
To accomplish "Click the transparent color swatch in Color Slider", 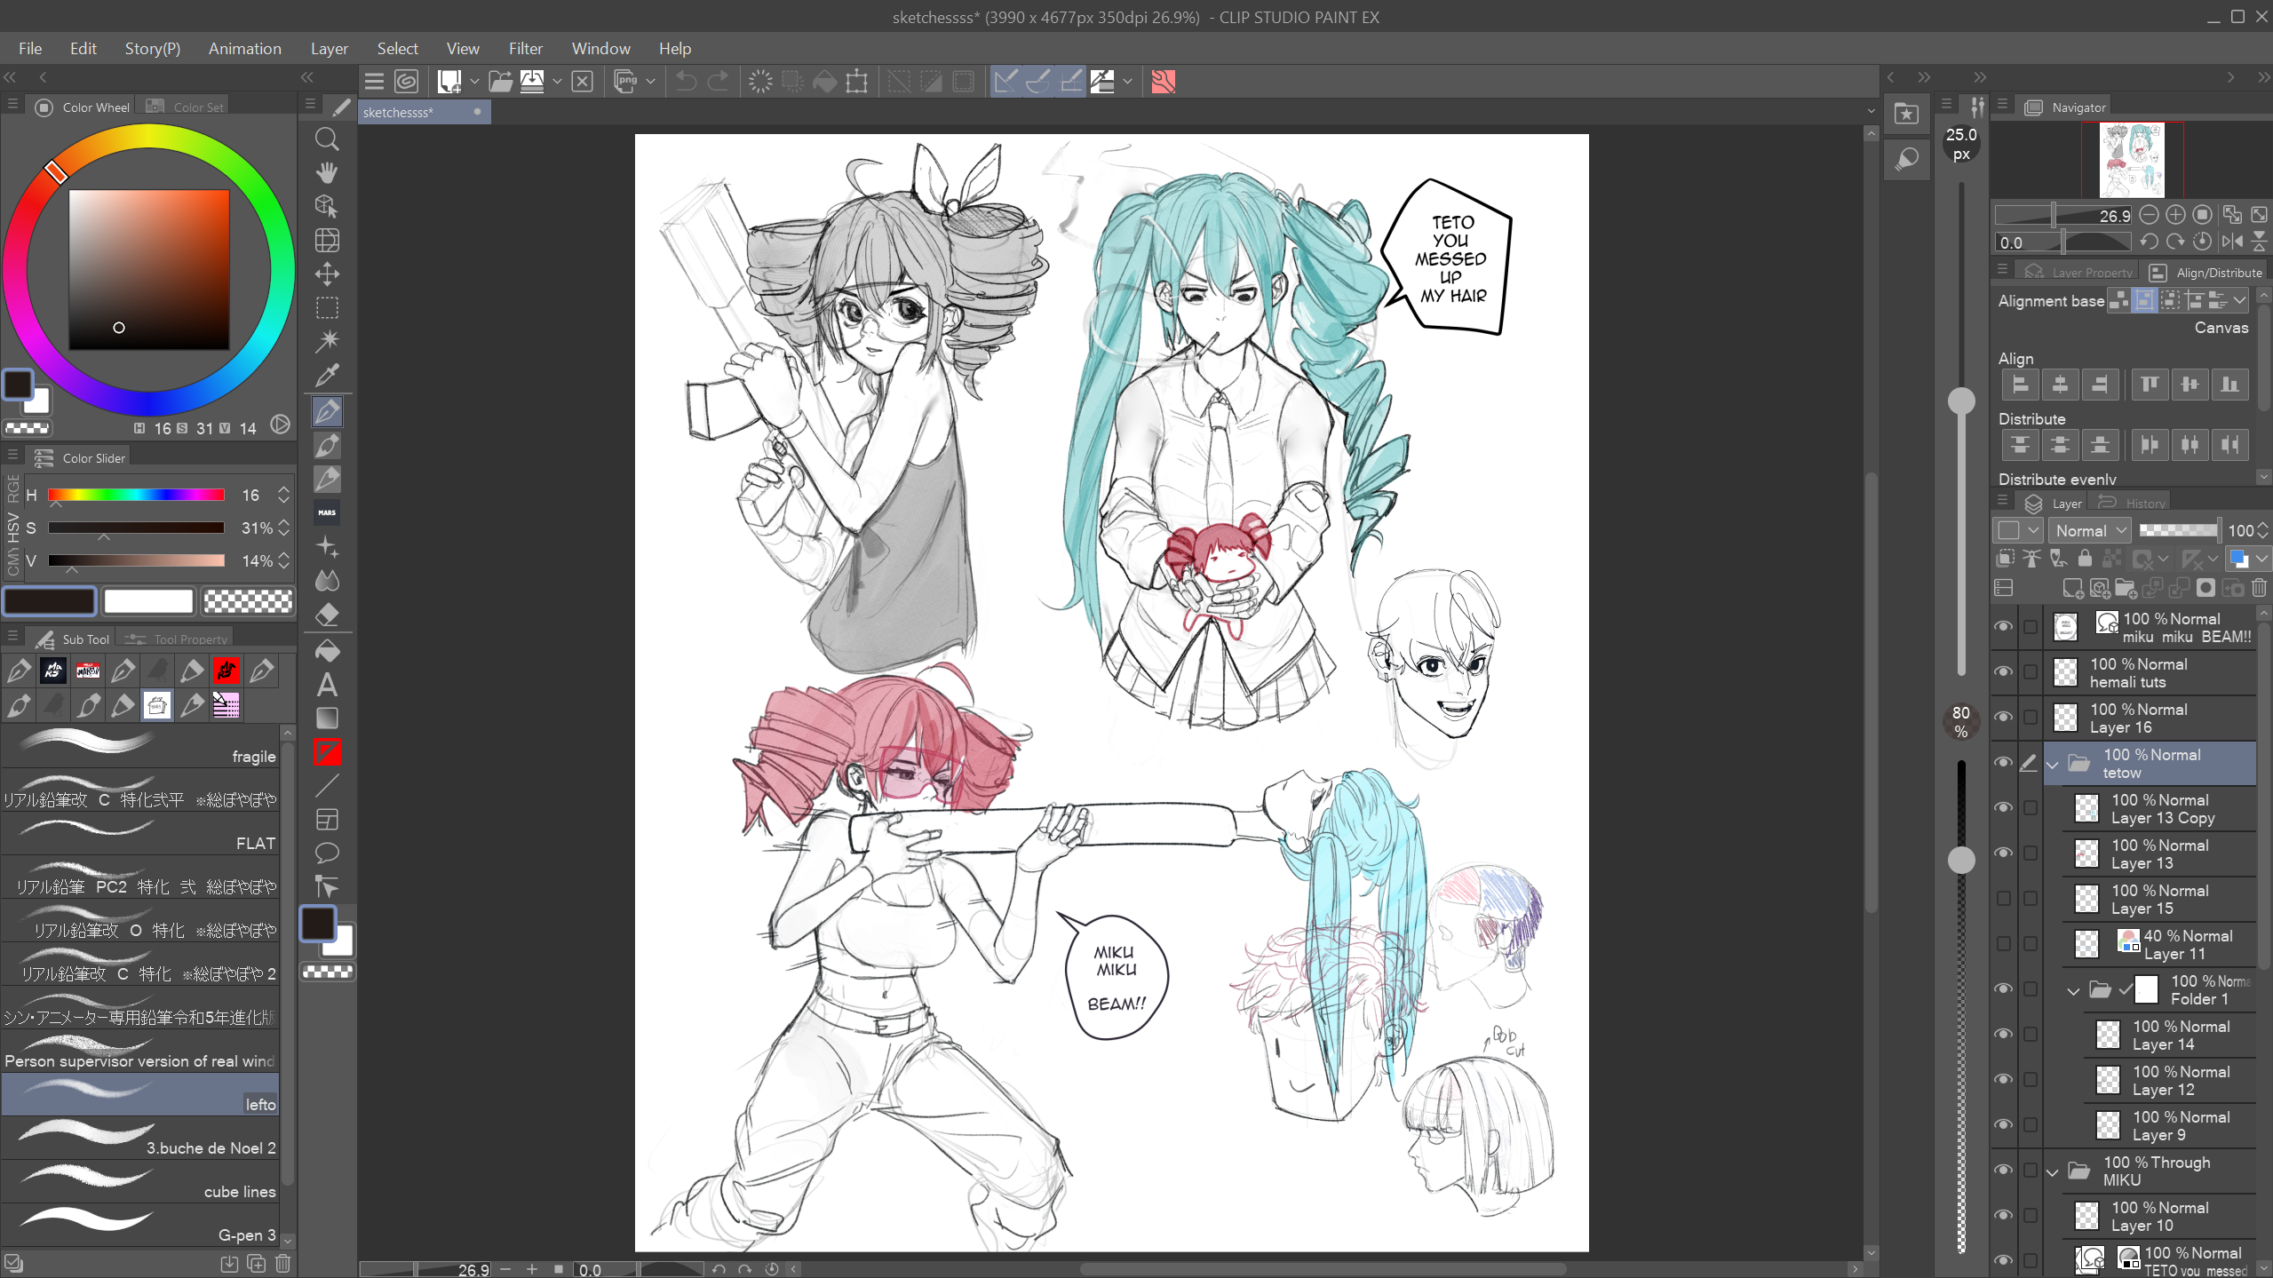I will coord(248,601).
